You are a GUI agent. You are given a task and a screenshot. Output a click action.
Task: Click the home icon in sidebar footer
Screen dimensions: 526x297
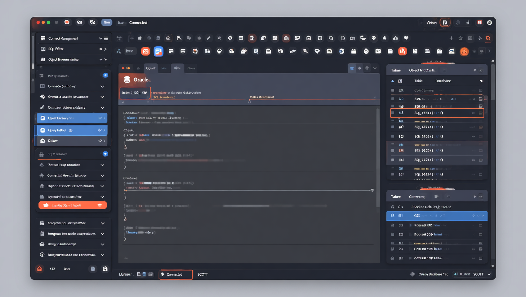105,269
